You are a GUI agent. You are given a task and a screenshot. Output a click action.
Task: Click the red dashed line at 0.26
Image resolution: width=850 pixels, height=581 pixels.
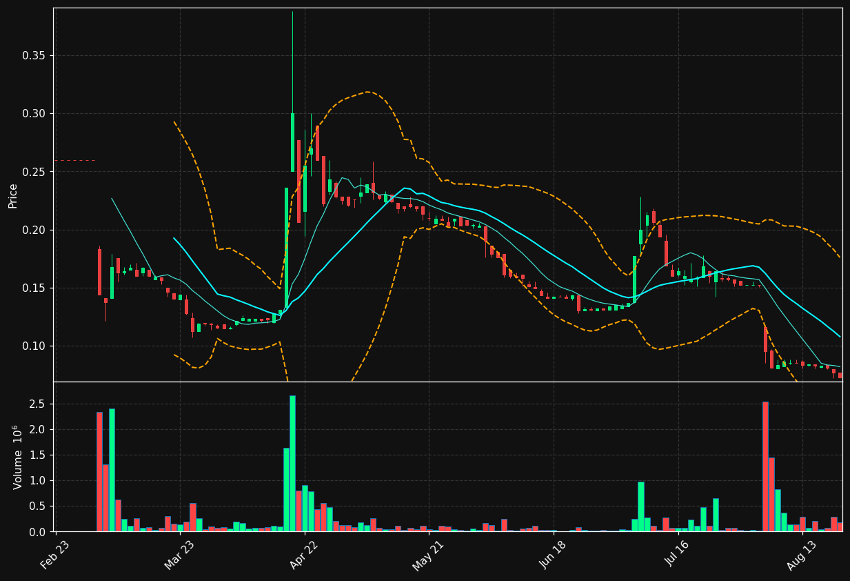[x=74, y=160]
